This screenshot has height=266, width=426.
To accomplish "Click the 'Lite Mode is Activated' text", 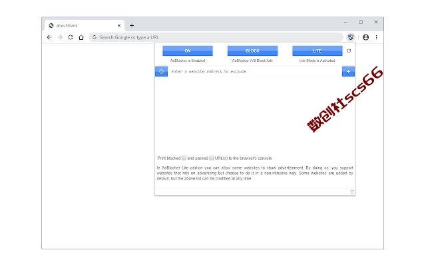I will pyautogui.click(x=317, y=61).
